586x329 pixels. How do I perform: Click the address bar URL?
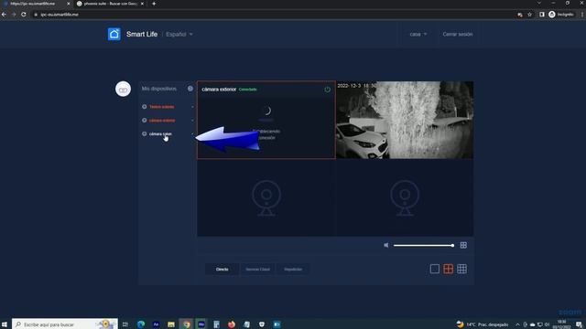click(x=60, y=15)
